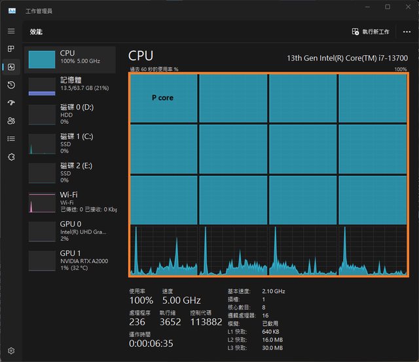Open the App history page icon

tap(11, 85)
